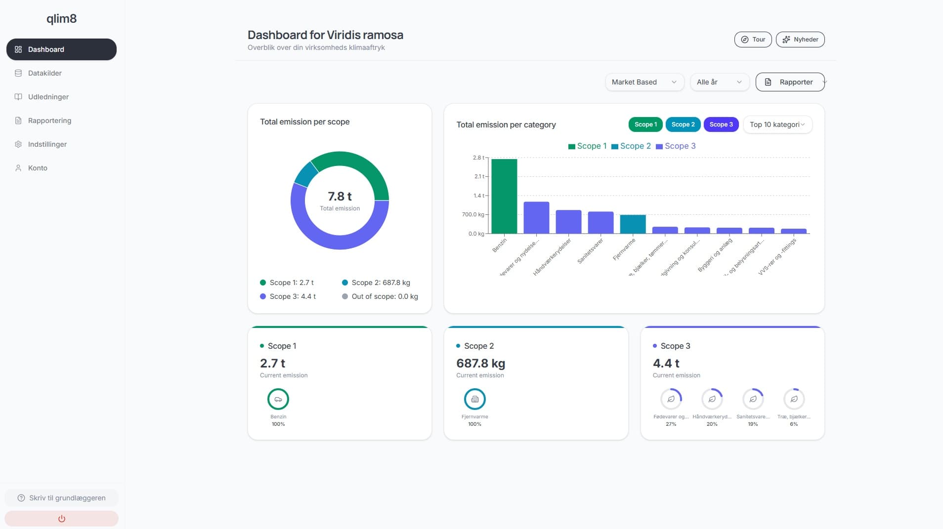The height and width of the screenshot is (529, 943).
Task: Click the Håndværkeryd... leaf icon
Action: coord(712,399)
